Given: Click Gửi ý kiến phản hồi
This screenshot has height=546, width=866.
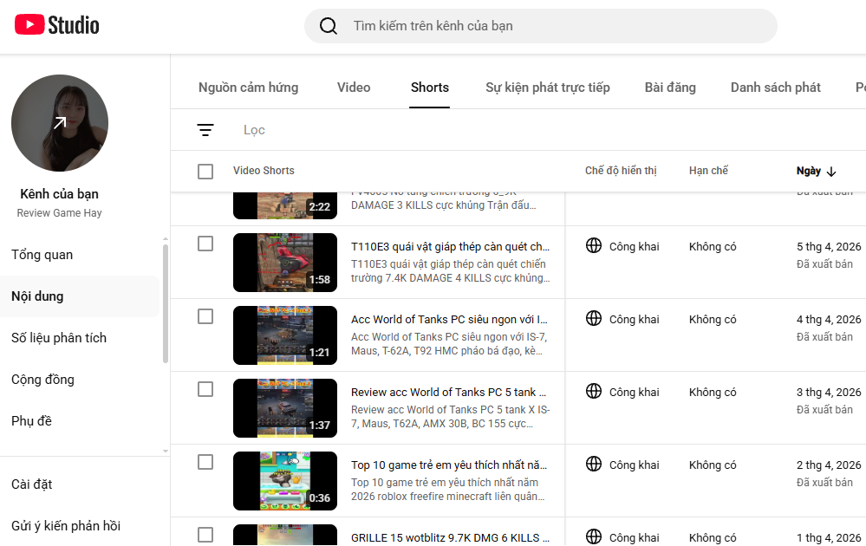Looking at the screenshot, I should [x=66, y=526].
